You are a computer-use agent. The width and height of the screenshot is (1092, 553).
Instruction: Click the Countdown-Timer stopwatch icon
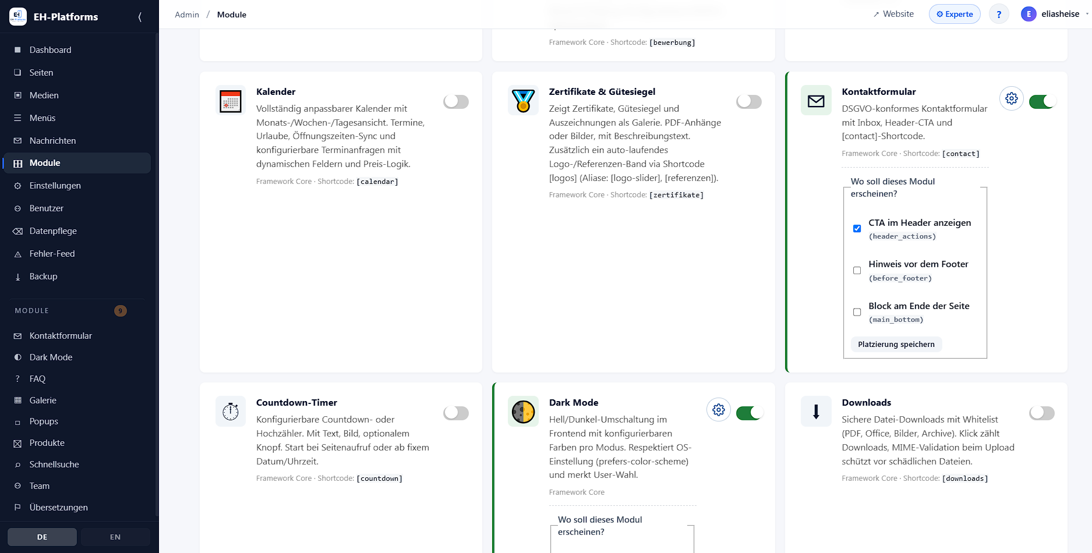[231, 412]
